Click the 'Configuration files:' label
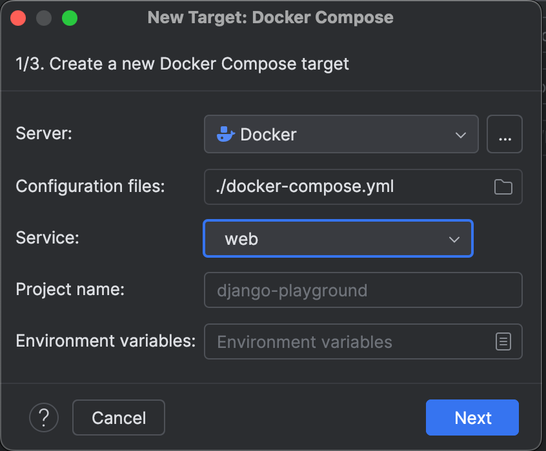 pos(90,187)
